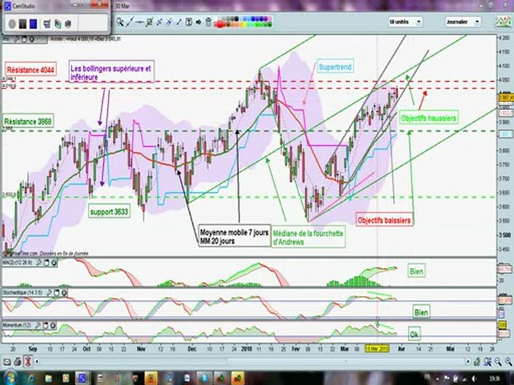Click the highlighted '18 Mar 2010' date marker
514x385 pixels.
pyautogui.click(x=377, y=349)
